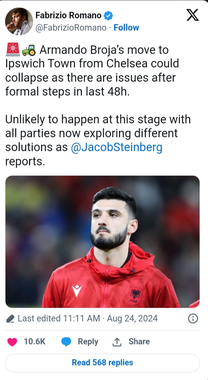This screenshot has height=380, width=208.
Task: Click the Reply text label
Action: point(88,342)
